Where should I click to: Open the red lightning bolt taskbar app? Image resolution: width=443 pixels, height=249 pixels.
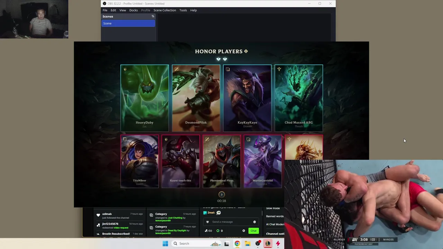(x=278, y=243)
